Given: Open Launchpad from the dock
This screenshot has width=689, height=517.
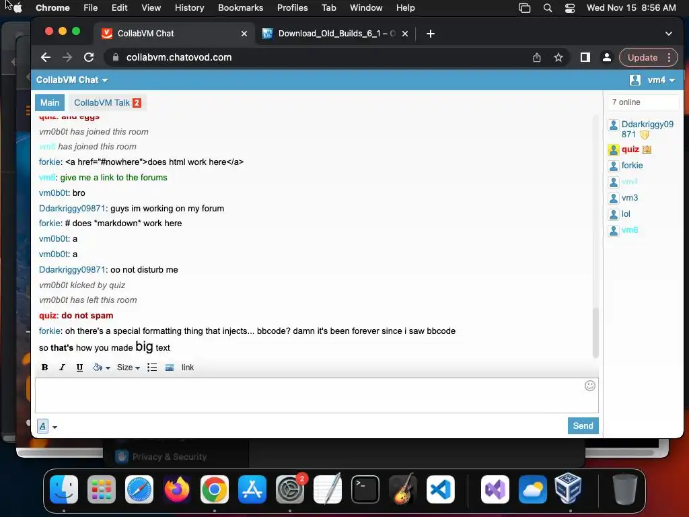Looking at the screenshot, I should (x=102, y=489).
